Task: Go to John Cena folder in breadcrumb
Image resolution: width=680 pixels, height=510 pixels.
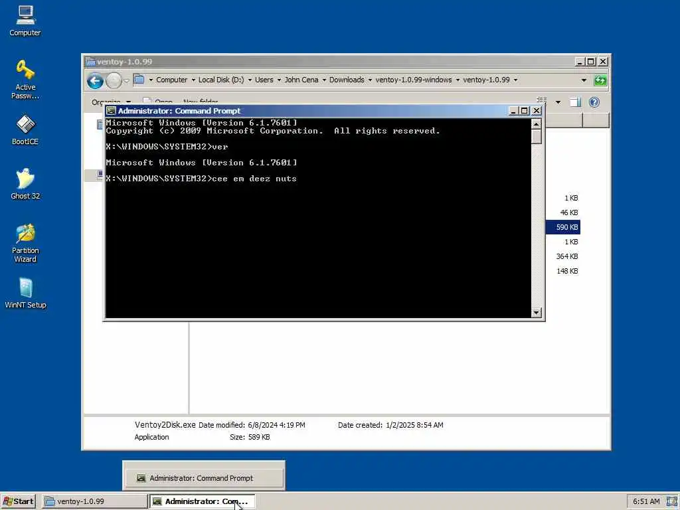Action: coord(301,80)
